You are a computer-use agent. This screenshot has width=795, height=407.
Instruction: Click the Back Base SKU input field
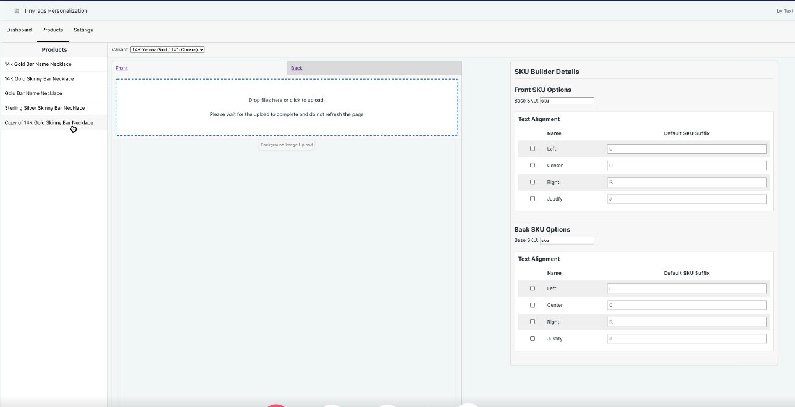[x=566, y=240]
